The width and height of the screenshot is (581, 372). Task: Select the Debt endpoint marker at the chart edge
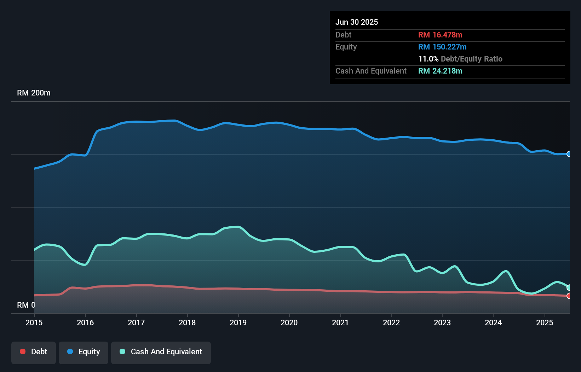point(568,296)
